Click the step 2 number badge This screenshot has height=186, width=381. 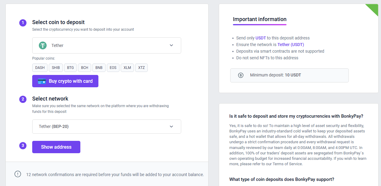pos(23,99)
